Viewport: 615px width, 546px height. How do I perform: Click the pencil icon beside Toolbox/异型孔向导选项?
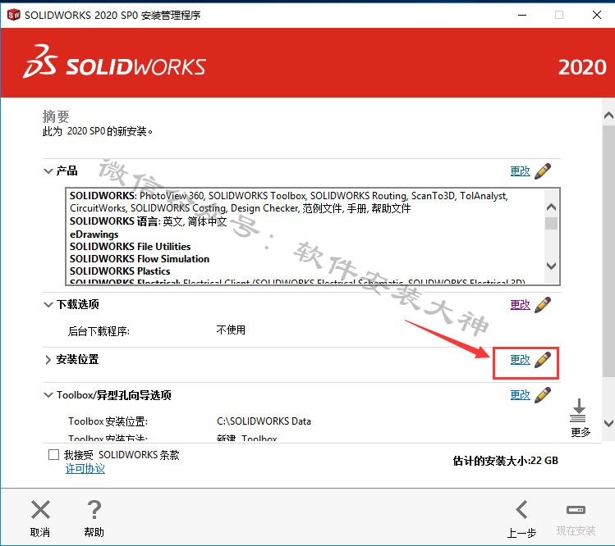tap(543, 395)
